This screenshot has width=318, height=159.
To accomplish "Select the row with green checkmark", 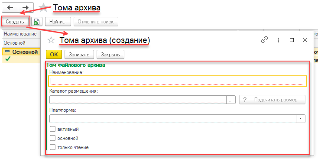I will [x=21, y=60].
